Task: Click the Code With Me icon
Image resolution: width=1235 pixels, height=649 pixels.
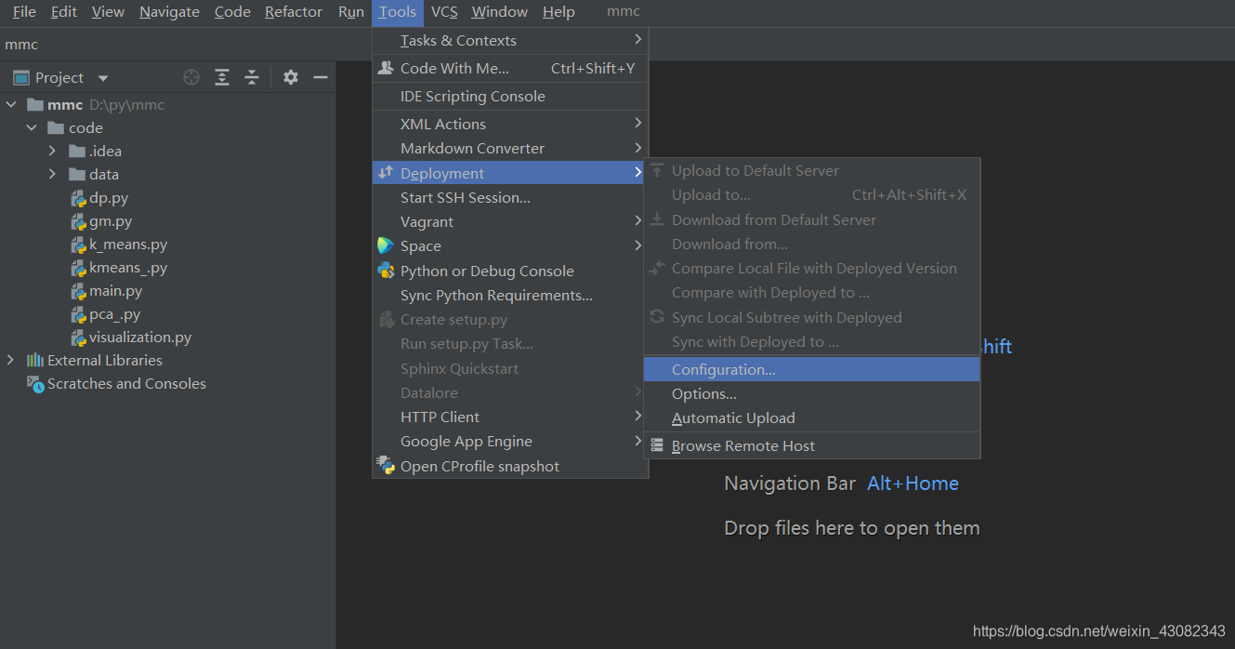Action: coord(386,68)
